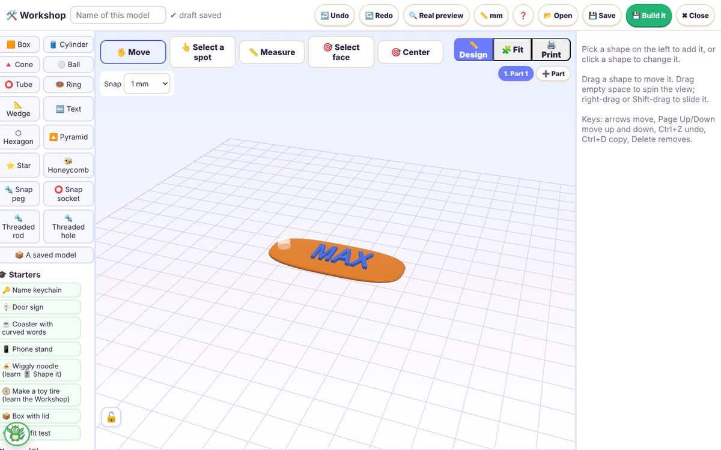Add a Pyramid shape
The height and width of the screenshot is (450, 721).
click(68, 137)
